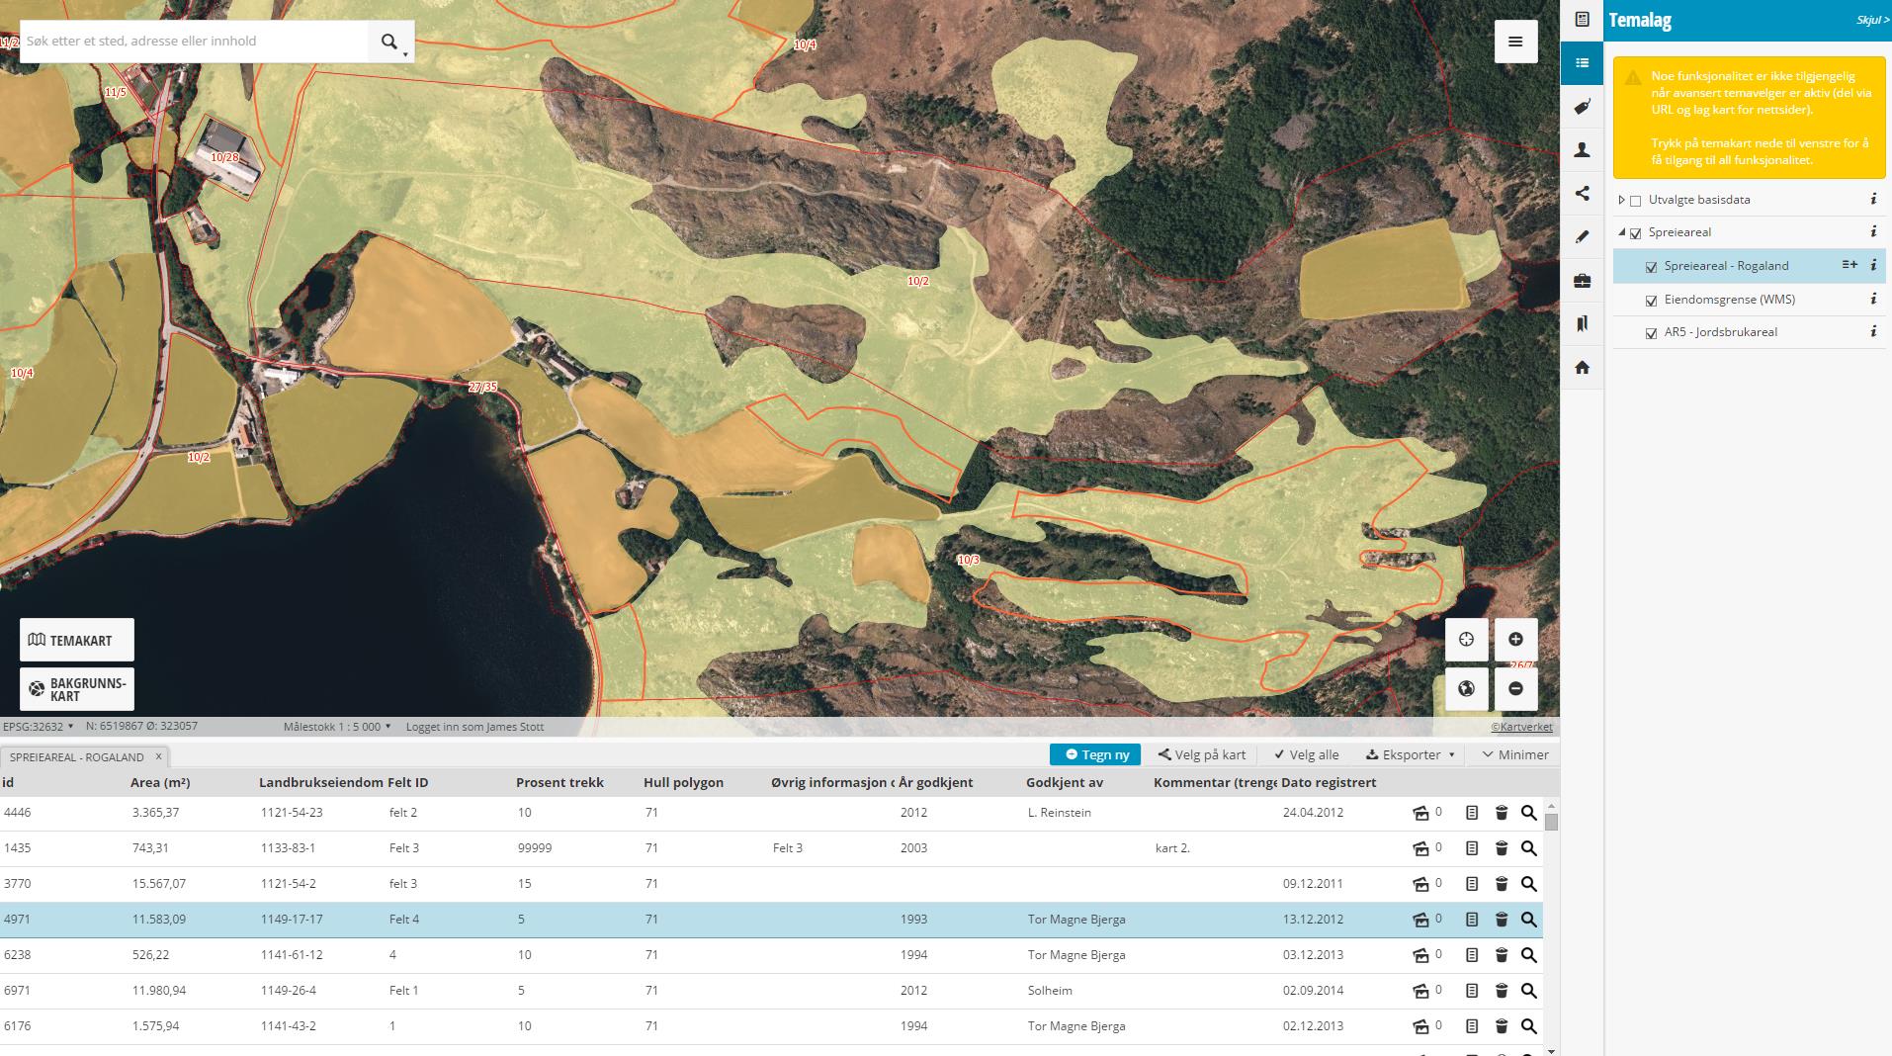The image size is (1892, 1056).
Task: Zoom in the map with plus button
Action: pyautogui.click(x=1515, y=640)
